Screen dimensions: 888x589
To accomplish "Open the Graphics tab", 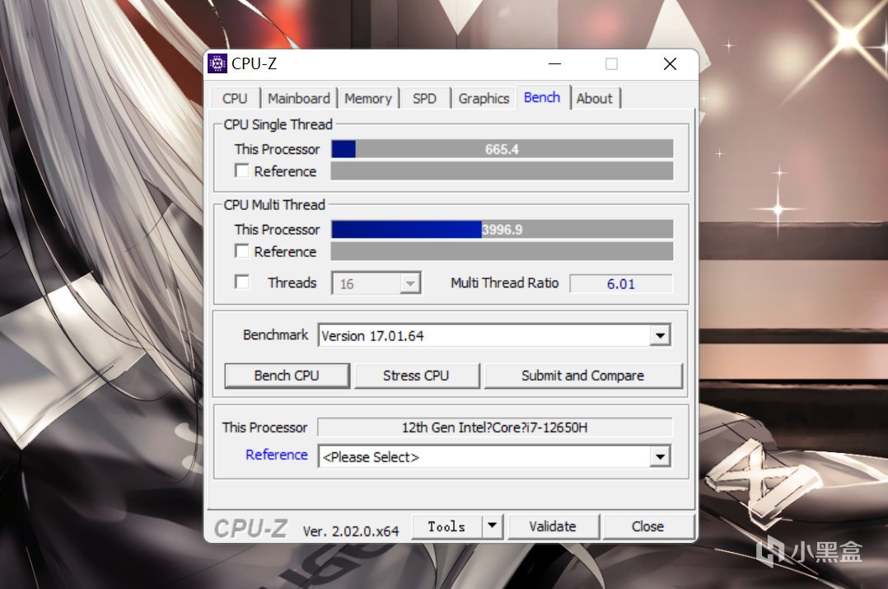I will click(x=484, y=99).
